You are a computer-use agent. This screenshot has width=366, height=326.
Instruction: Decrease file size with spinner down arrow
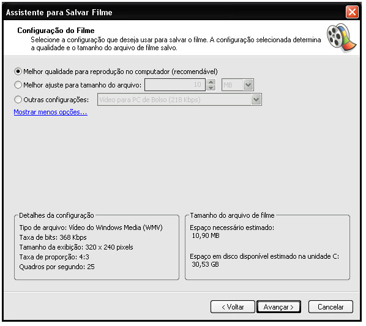click(211, 88)
